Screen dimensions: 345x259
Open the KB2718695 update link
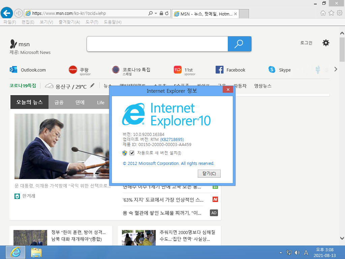pyautogui.click(x=172, y=139)
